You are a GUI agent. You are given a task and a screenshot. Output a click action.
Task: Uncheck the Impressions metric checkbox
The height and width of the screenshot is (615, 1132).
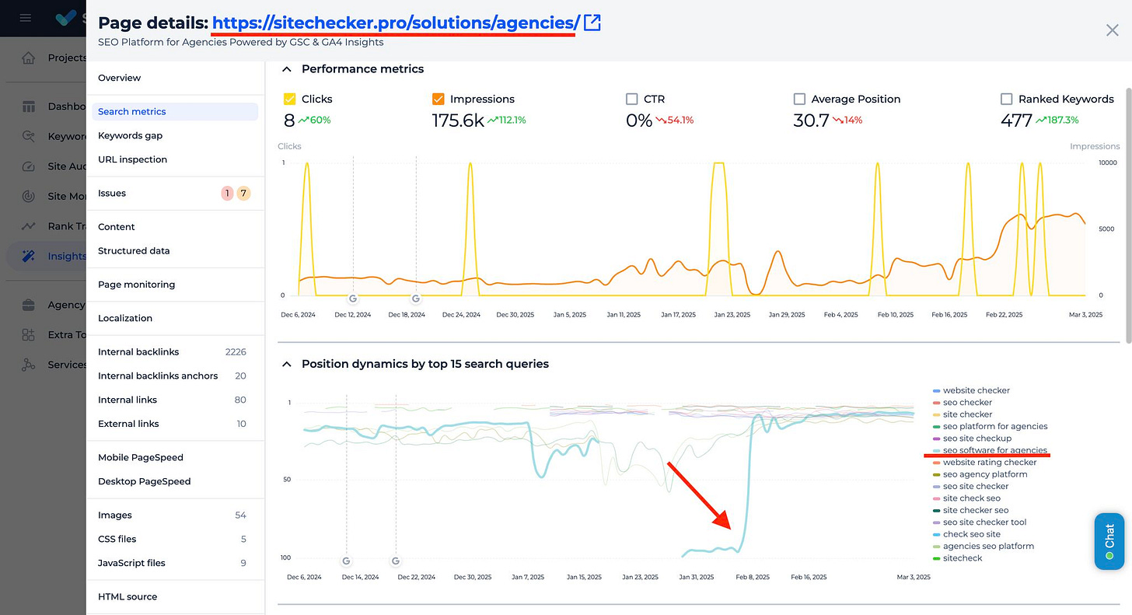(x=438, y=99)
